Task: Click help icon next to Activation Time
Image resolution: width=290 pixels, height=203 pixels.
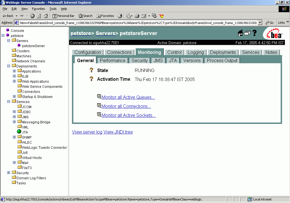Action: 91,79
